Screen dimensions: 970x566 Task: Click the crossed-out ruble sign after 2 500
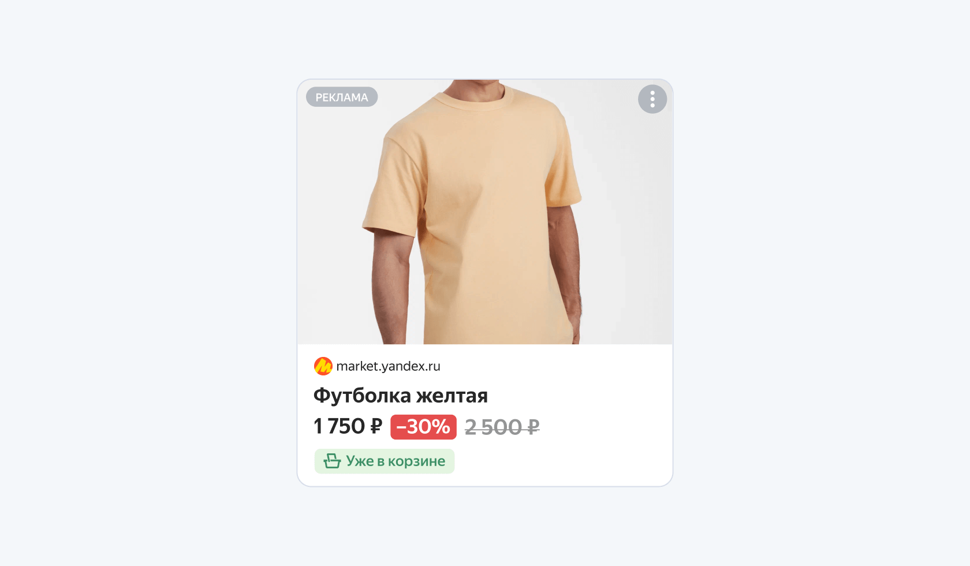533,427
